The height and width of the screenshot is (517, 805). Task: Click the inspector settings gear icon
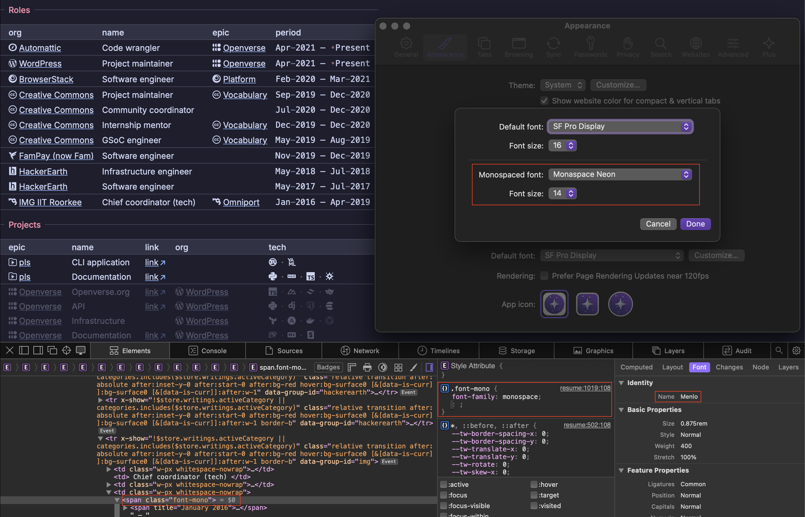point(796,350)
